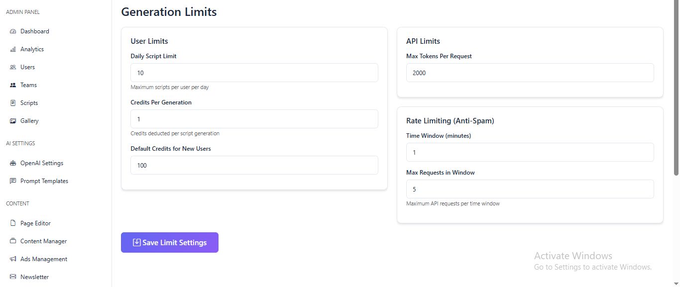Click the Scripts document icon

click(13, 103)
